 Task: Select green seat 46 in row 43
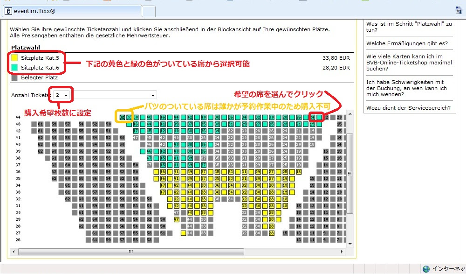(136, 124)
